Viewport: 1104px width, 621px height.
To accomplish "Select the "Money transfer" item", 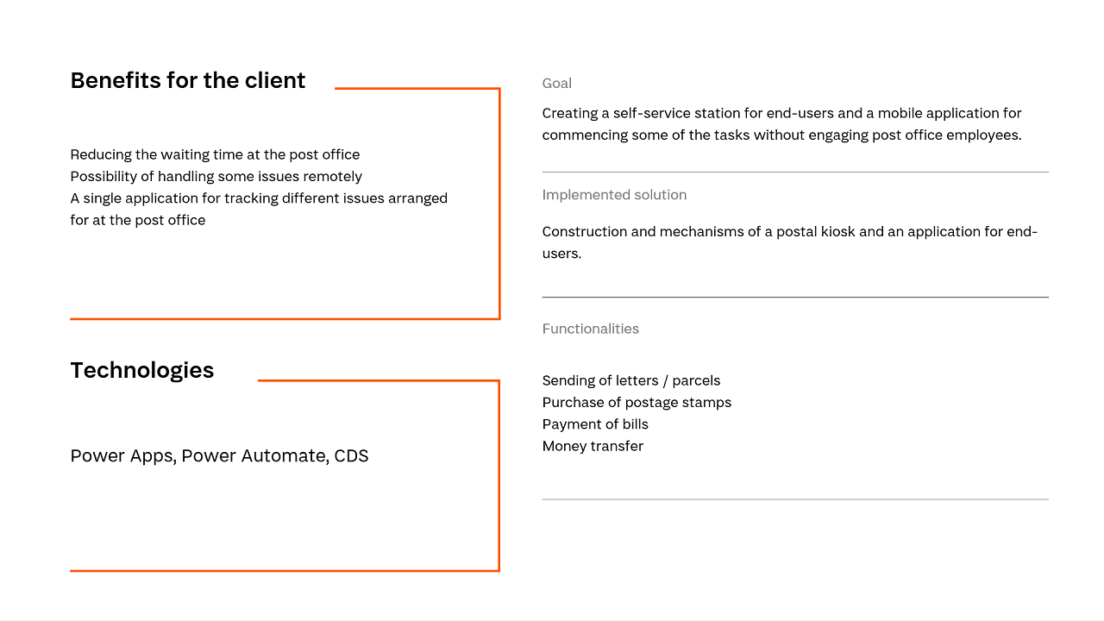I will [593, 446].
